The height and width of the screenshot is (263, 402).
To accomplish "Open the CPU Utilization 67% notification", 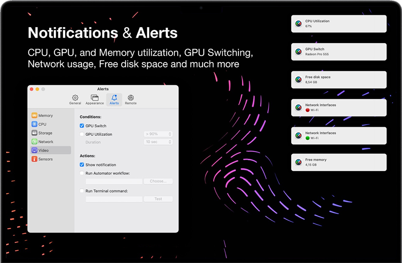I will click(339, 24).
